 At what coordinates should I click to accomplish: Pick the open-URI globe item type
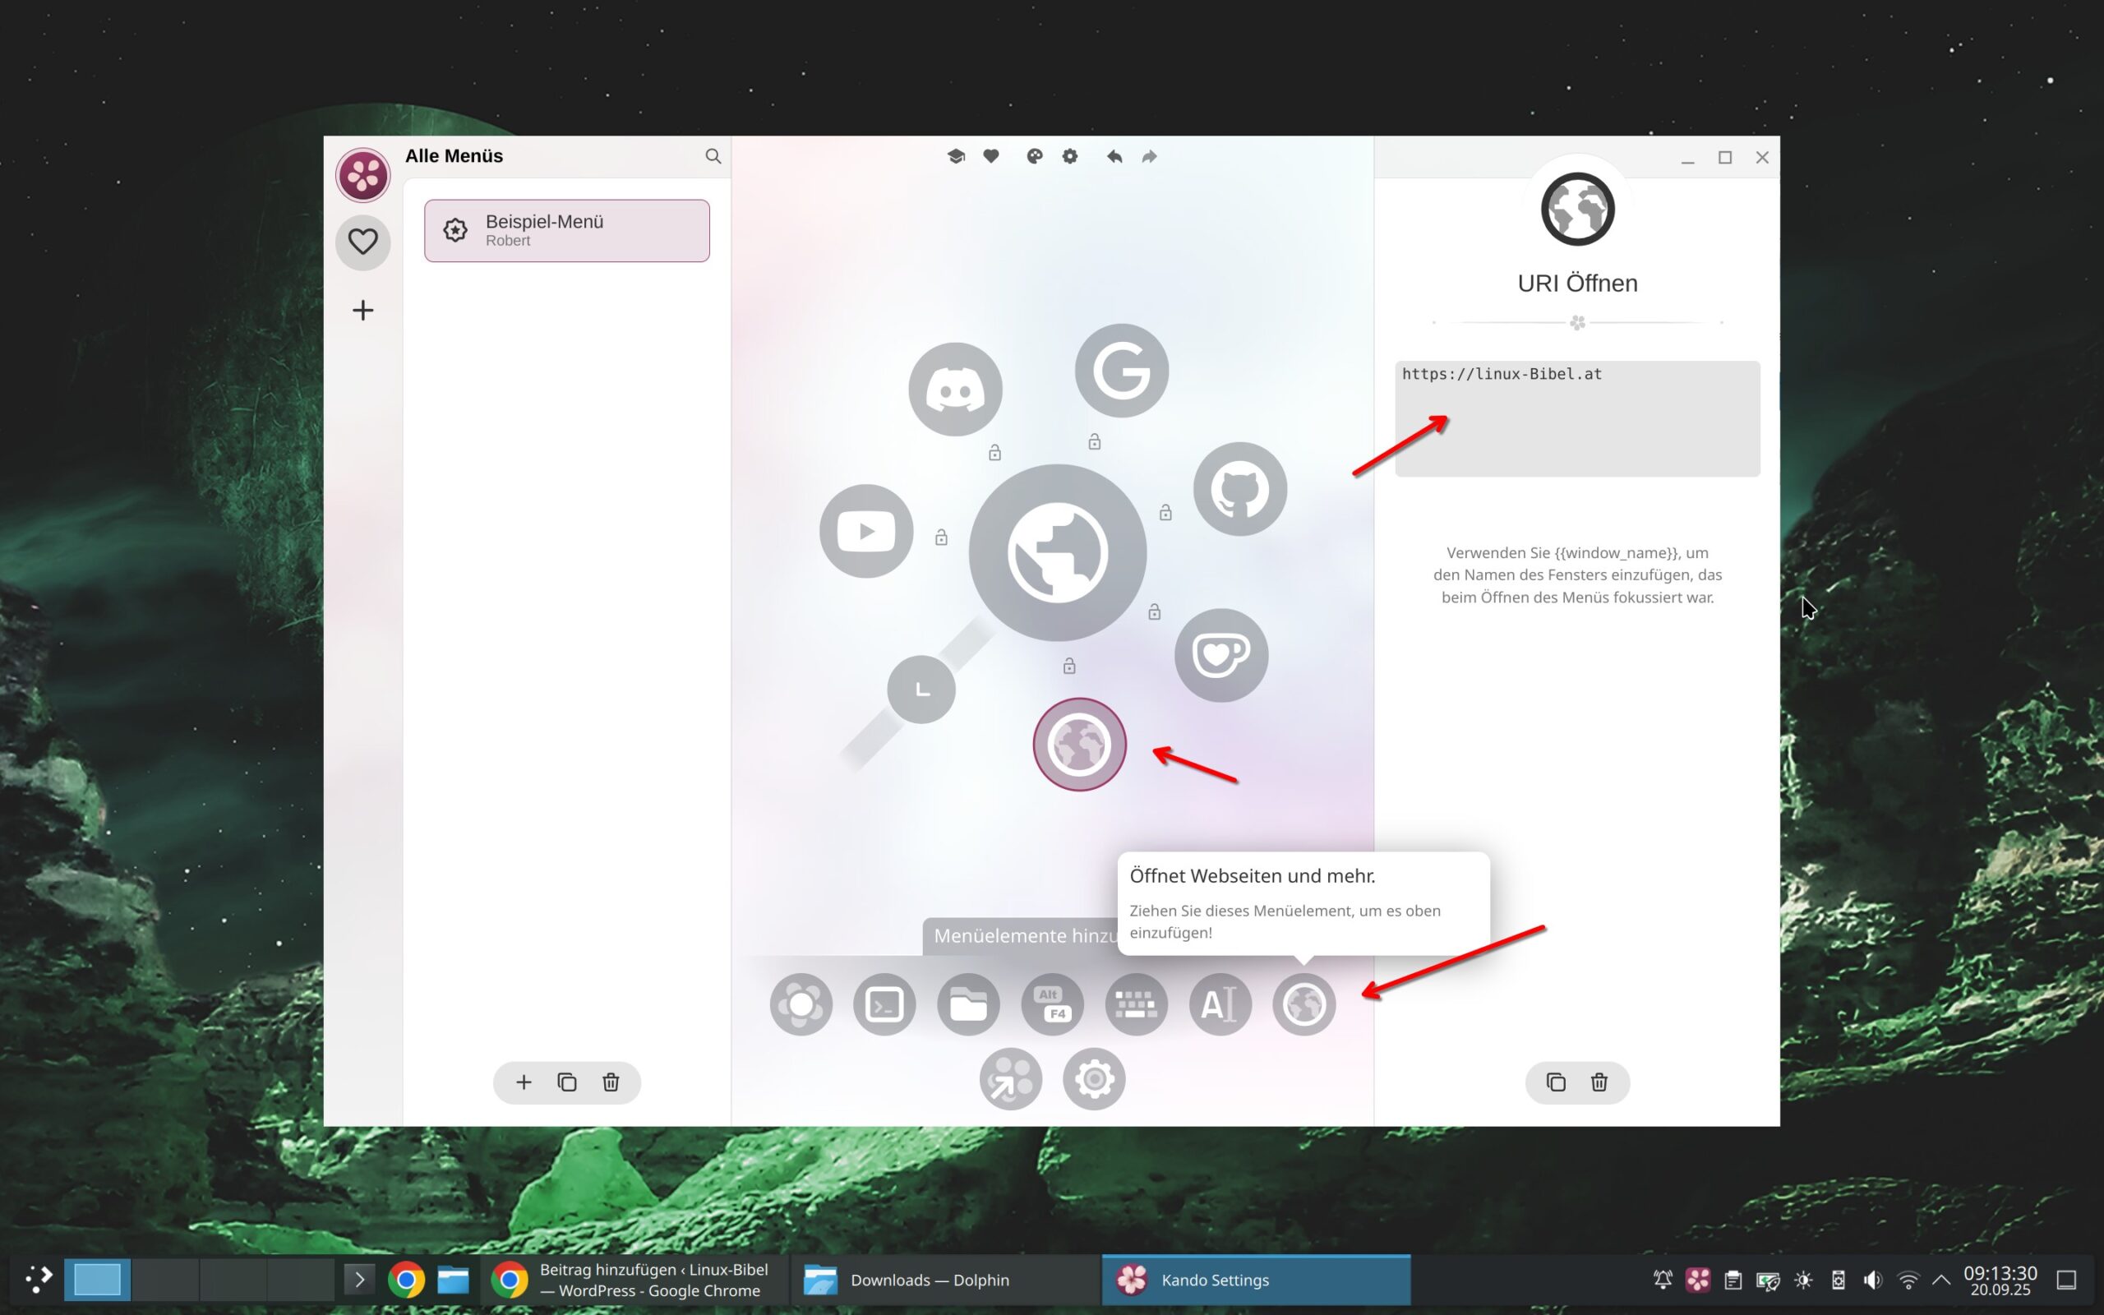click(x=1304, y=1004)
